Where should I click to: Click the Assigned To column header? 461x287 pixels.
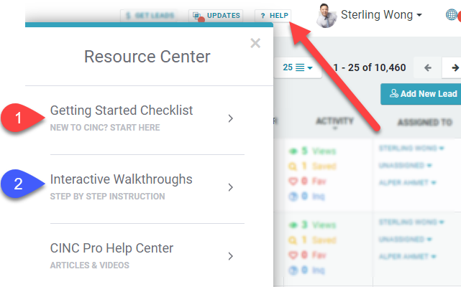coord(424,123)
